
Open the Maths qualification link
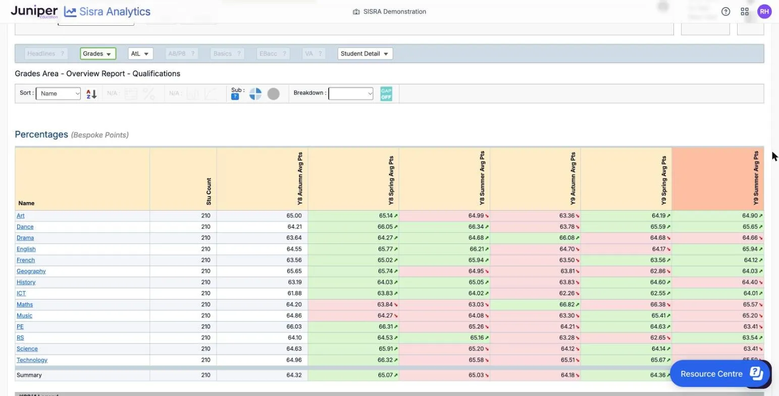(x=24, y=305)
